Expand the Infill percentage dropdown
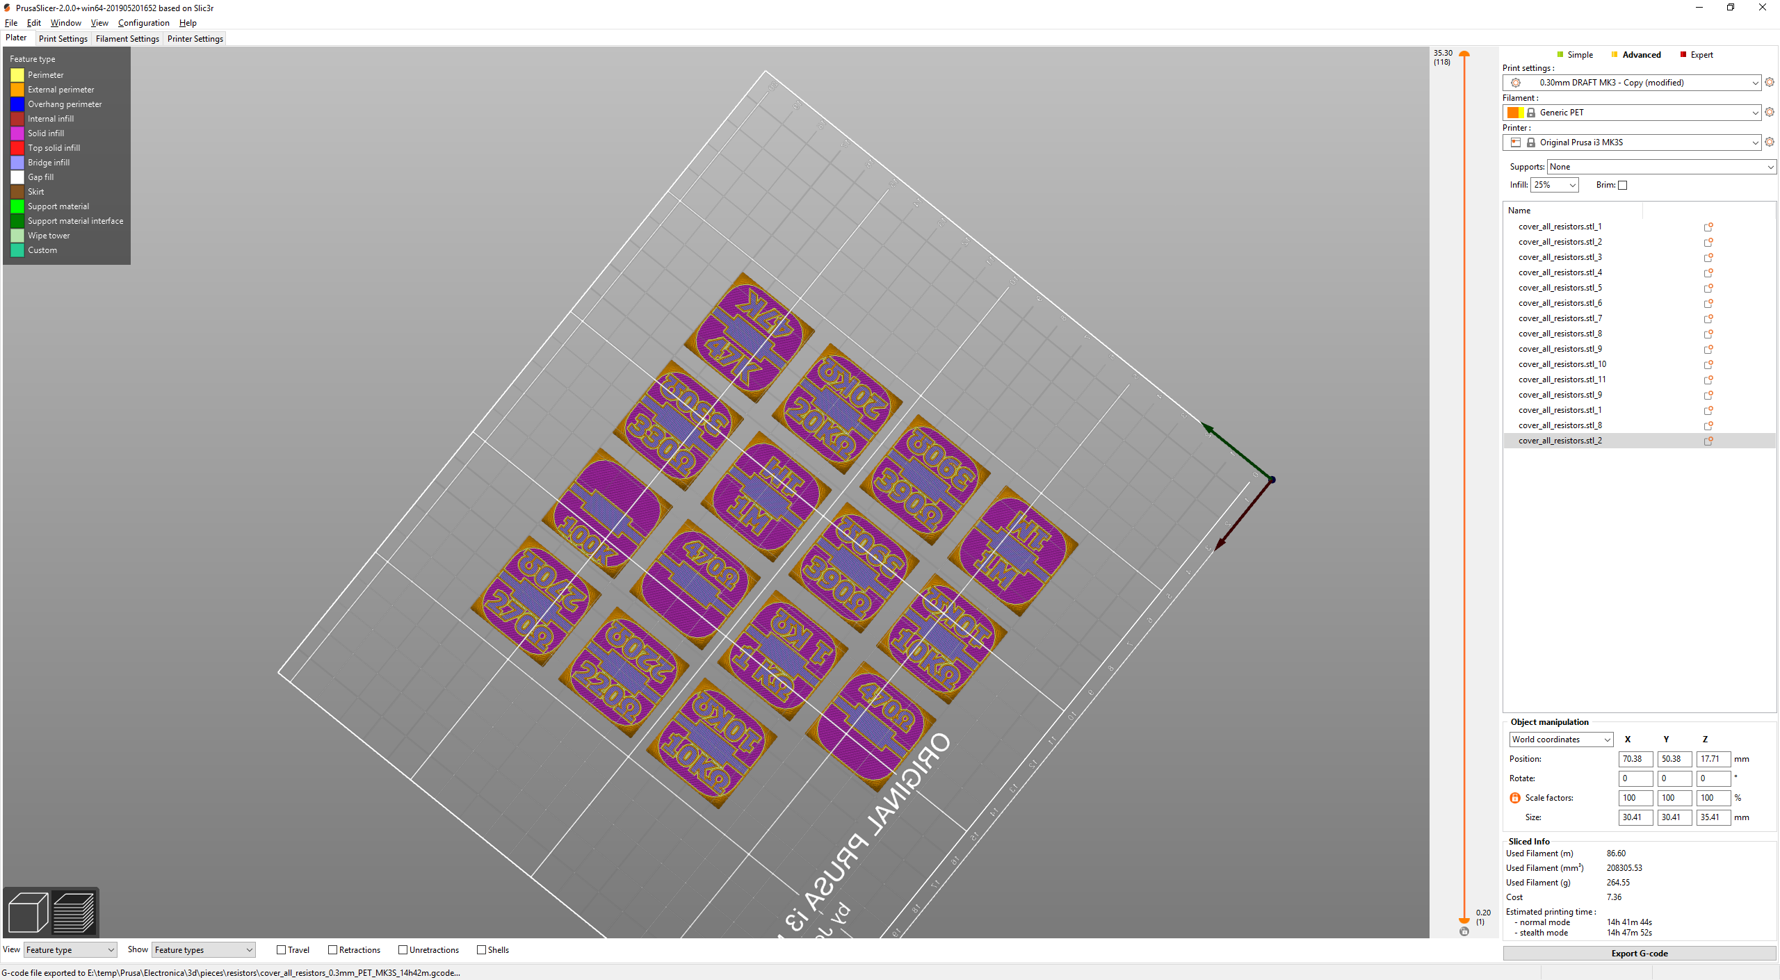Screen dimensions: 1780x980 click(1555, 185)
